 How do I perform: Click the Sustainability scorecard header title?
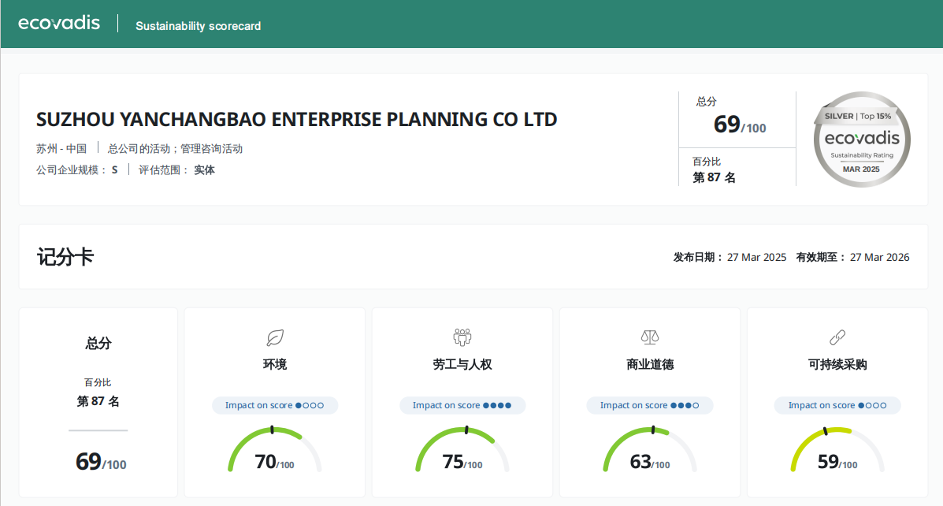click(198, 26)
